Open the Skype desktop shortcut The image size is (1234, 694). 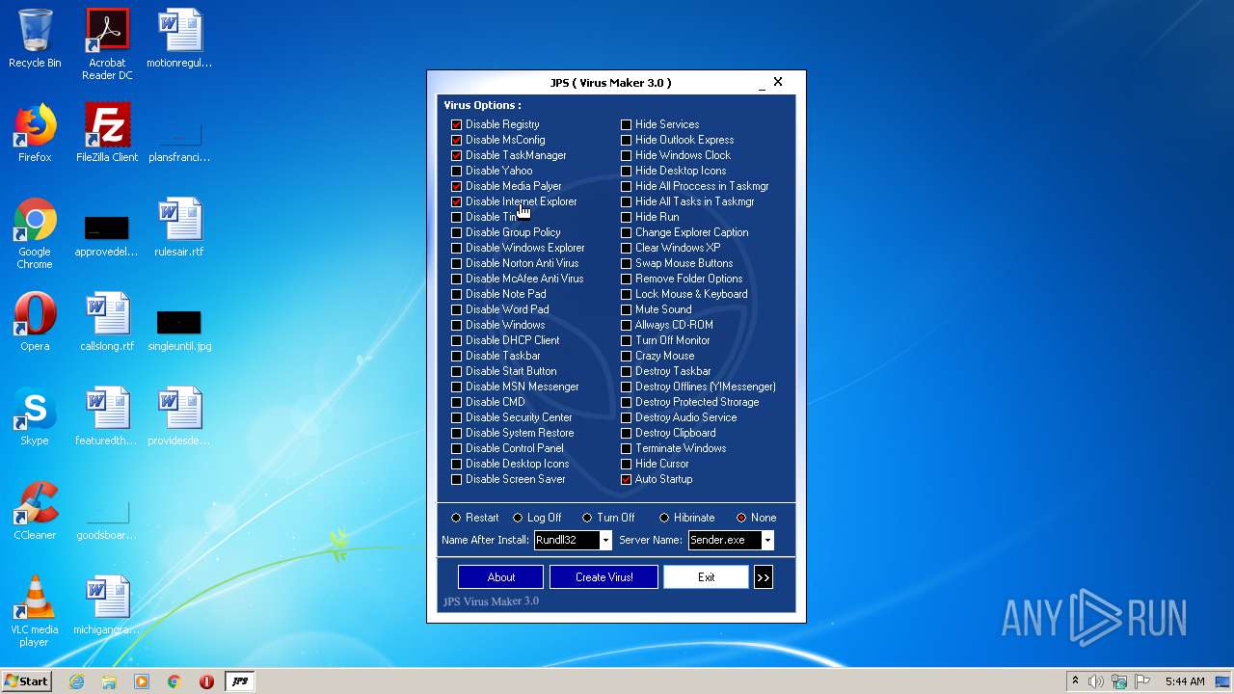pos(35,416)
